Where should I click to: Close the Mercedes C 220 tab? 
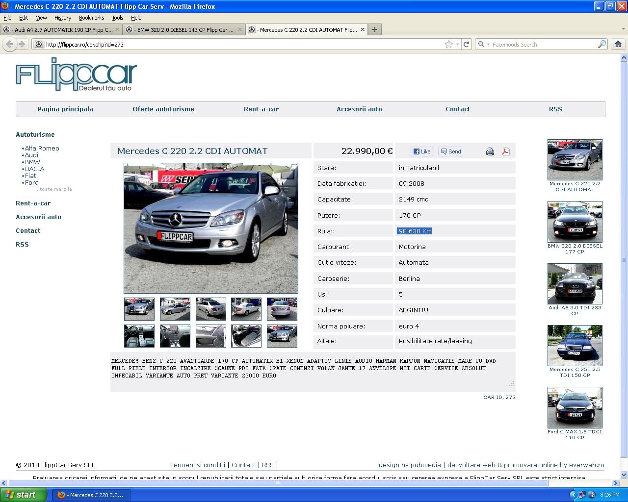tap(363, 29)
